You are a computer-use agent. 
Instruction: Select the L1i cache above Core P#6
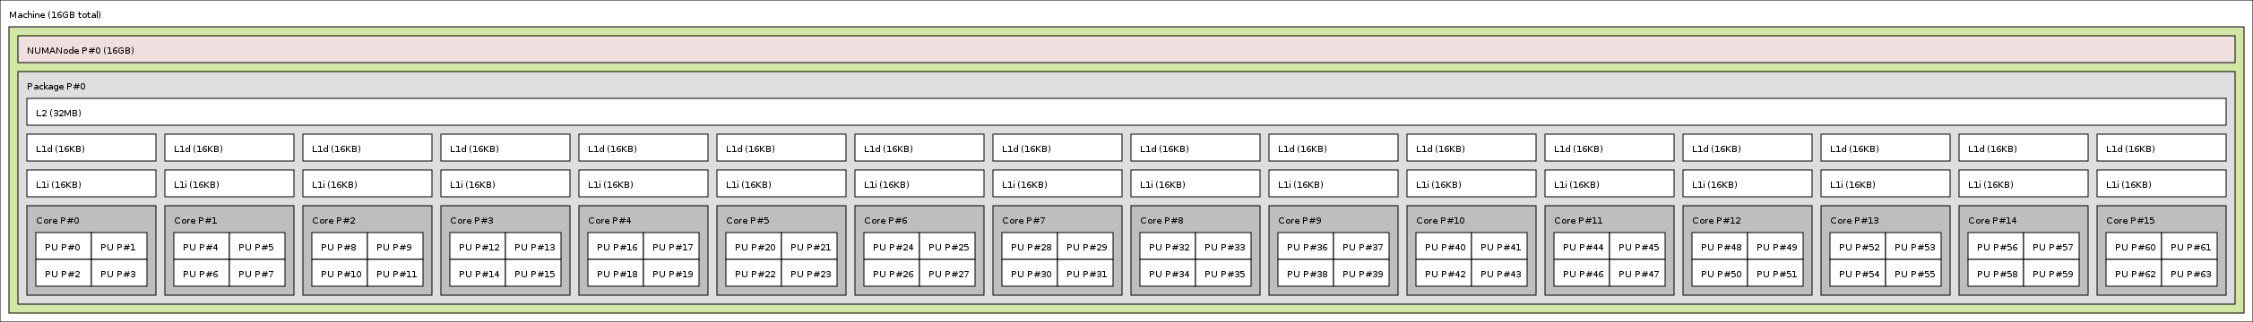point(919,184)
